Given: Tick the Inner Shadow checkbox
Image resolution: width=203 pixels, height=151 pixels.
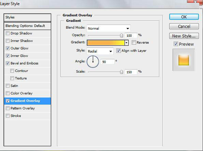Looking at the screenshot, I should [x=8, y=41].
